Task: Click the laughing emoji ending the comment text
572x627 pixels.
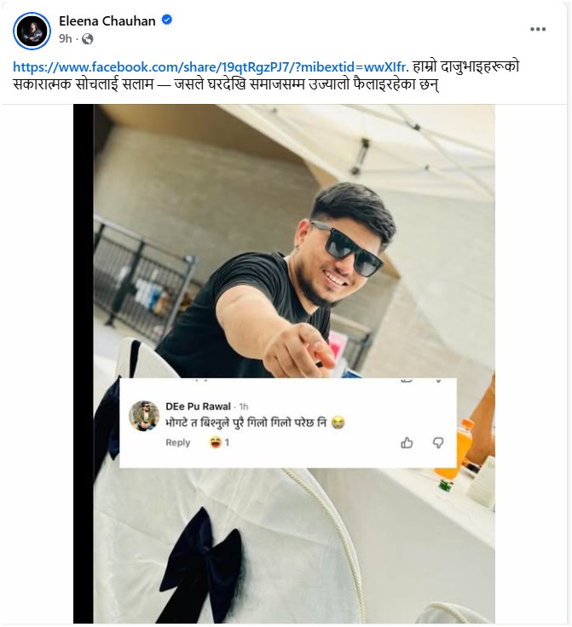Action: coord(338,423)
